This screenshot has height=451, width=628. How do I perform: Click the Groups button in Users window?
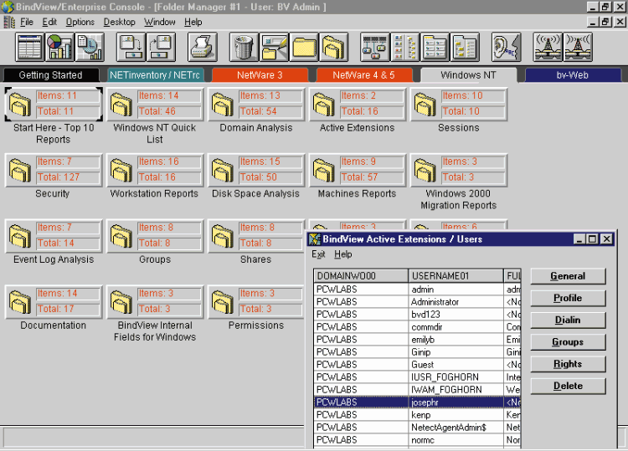568,342
